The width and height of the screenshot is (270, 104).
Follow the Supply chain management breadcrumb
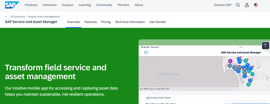(x=44, y=17)
